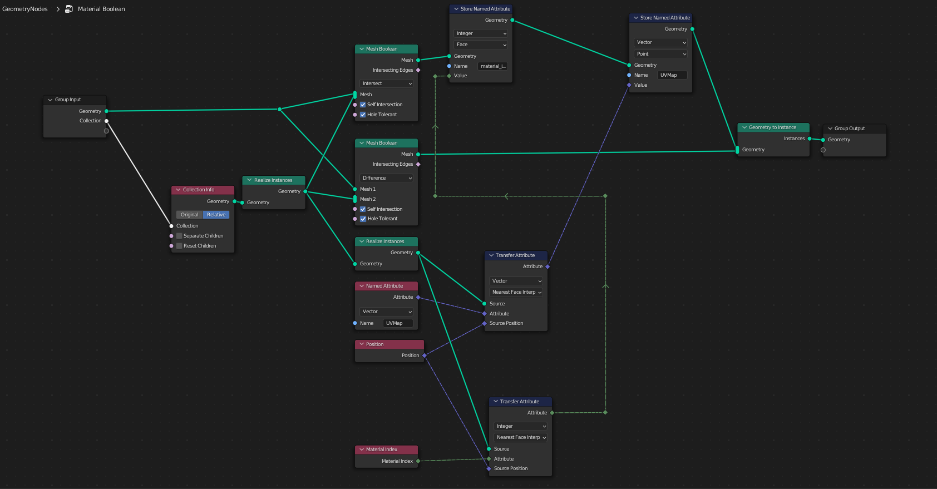
Task: Disable Hole Tolerant on Difference Mesh Boolean node
Action: tap(363, 219)
